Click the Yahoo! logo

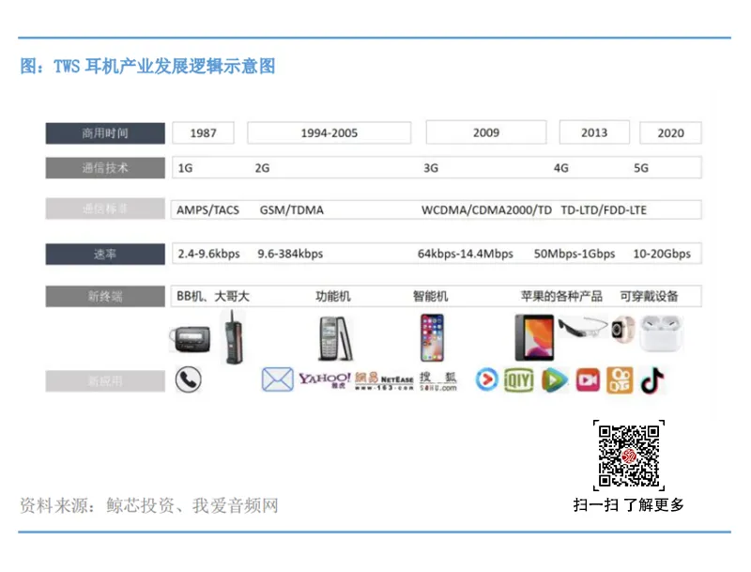click(324, 379)
